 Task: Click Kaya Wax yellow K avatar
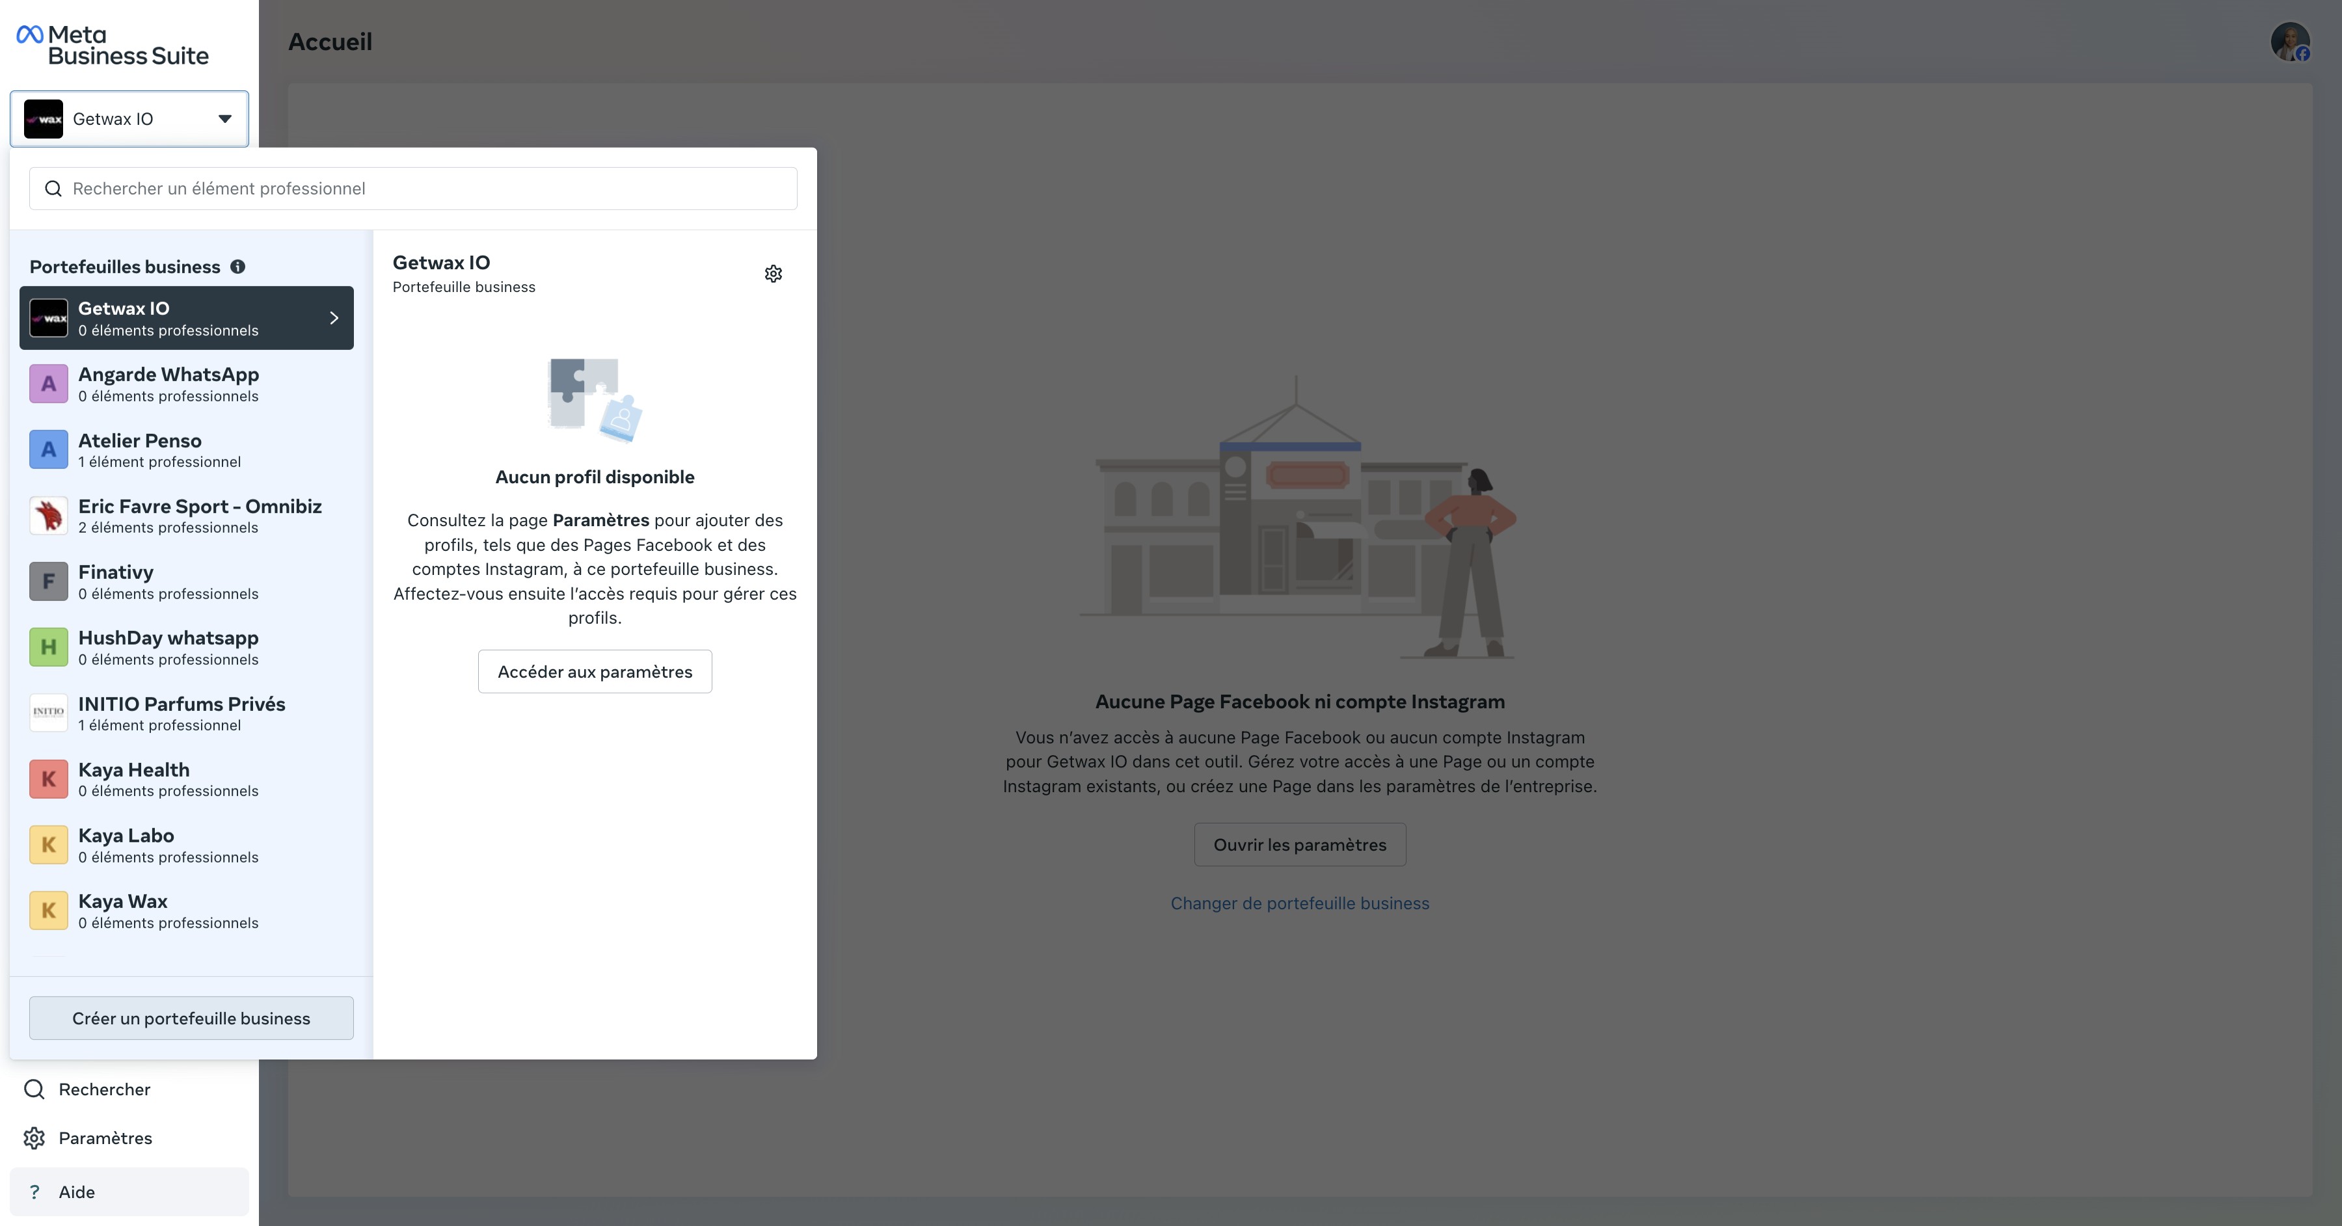pyautogui.click(x=48, y=911)
